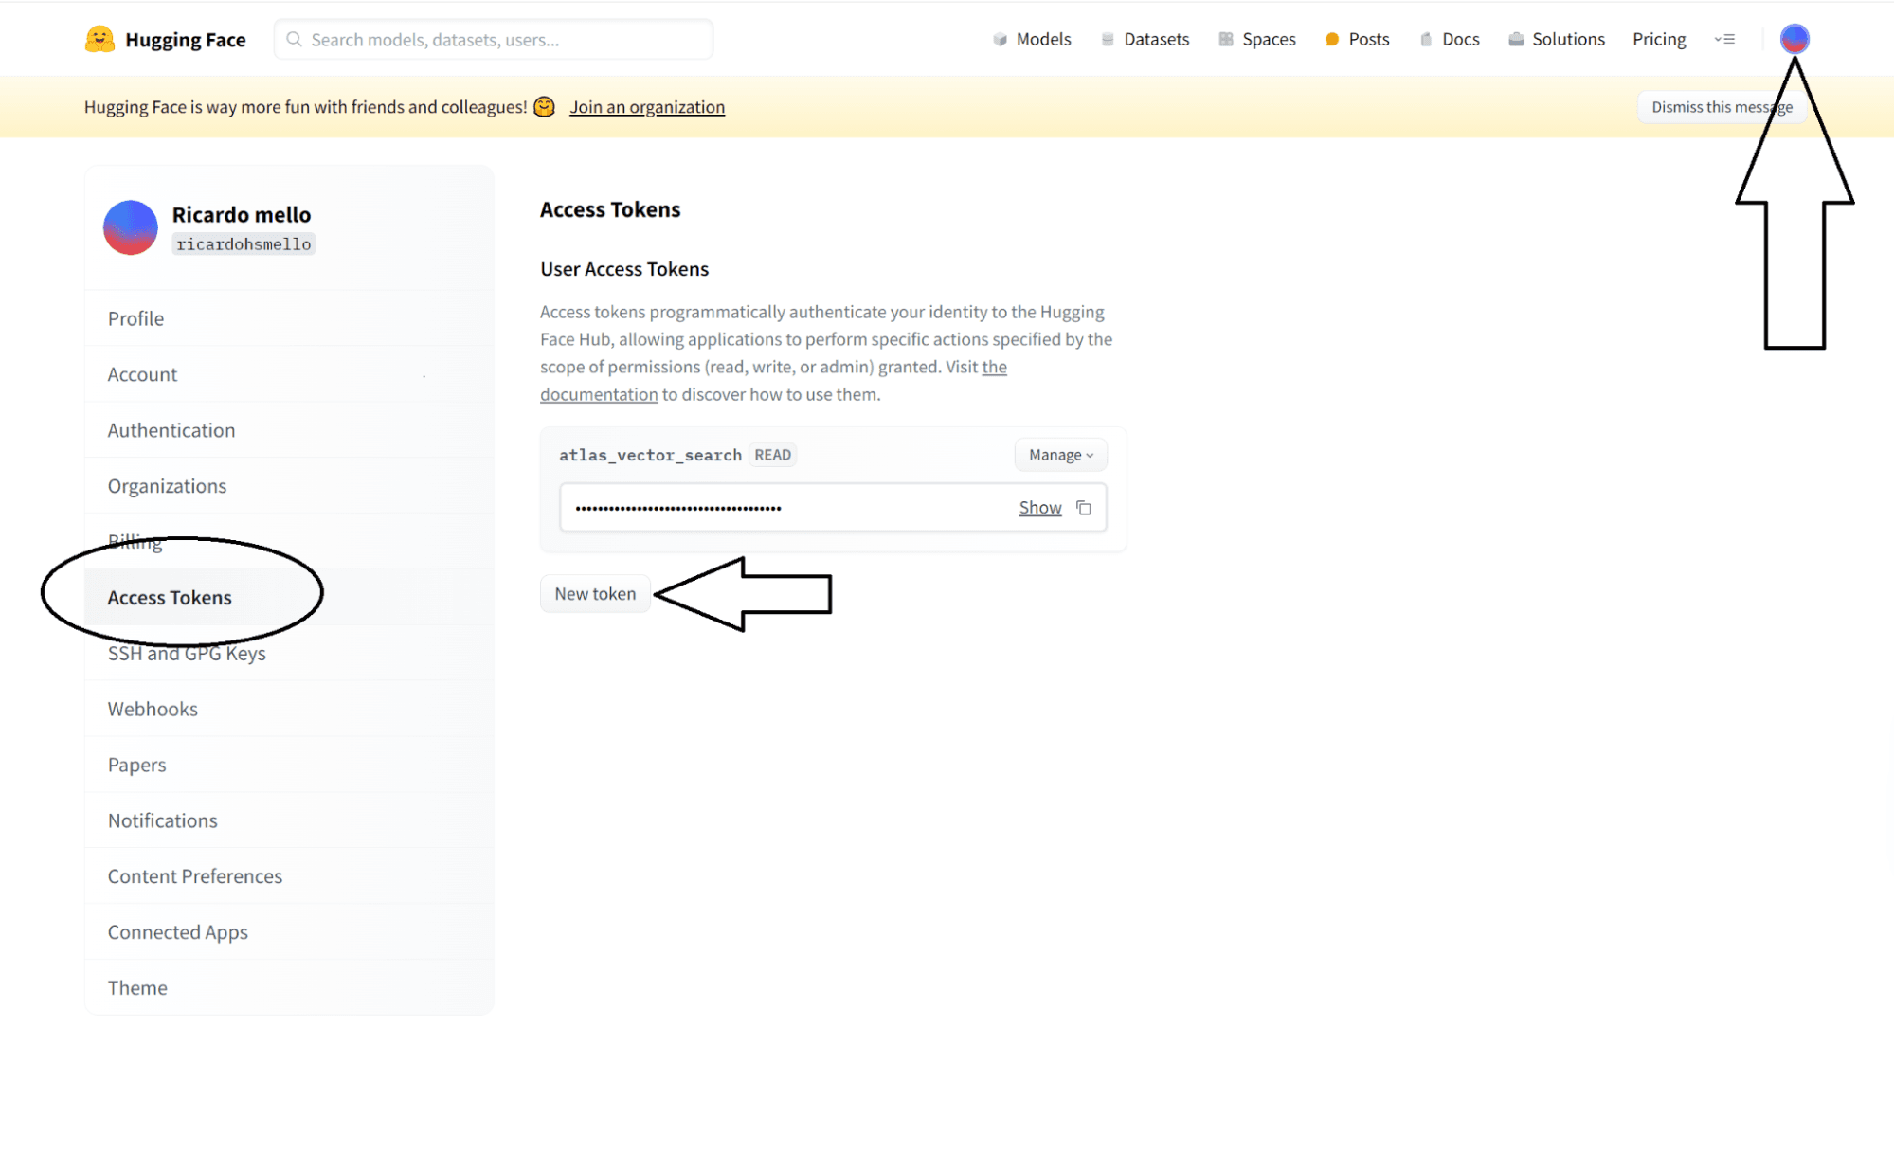This screenshot has height=1172, width=1894.
Task: Open Theme settings
Action: (x=289, y=988)
